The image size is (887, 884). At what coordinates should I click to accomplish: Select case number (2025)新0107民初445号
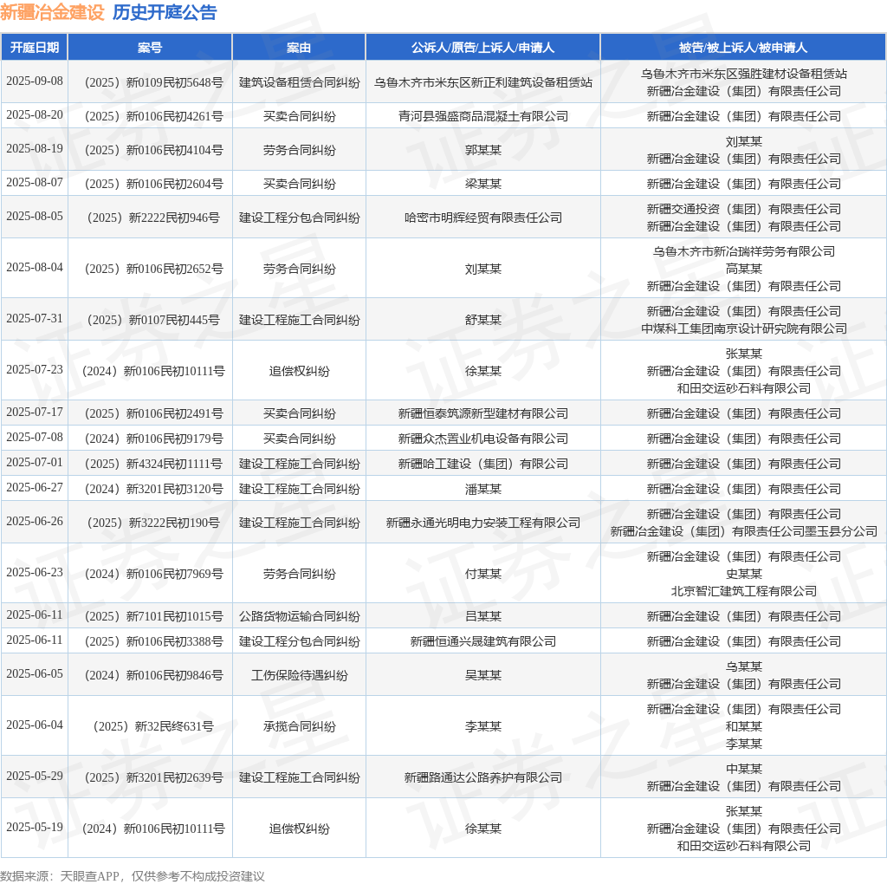(x=153, y=321)
